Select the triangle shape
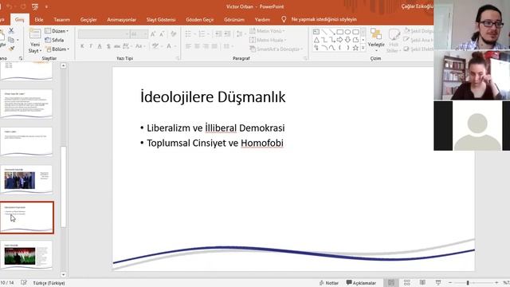 click(316, 40)
